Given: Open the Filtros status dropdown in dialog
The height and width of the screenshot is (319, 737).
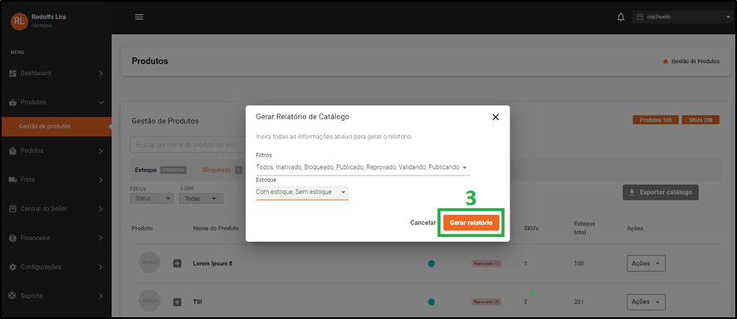Looking at the screenshot, I should [x=363, y=167].
